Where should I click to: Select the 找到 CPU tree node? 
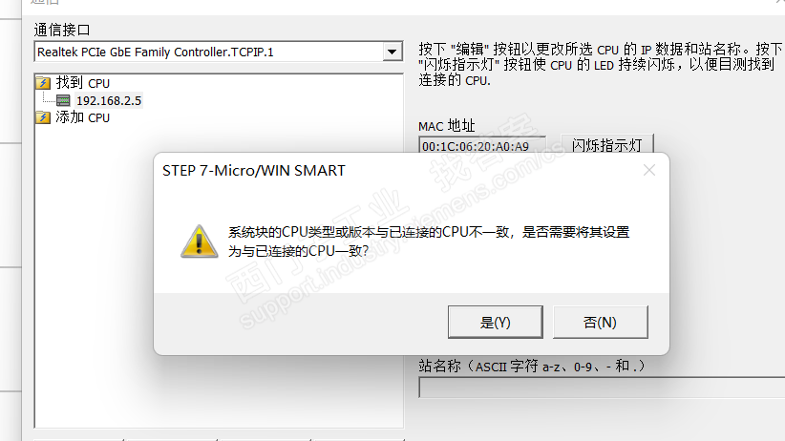tap(82, 83)
